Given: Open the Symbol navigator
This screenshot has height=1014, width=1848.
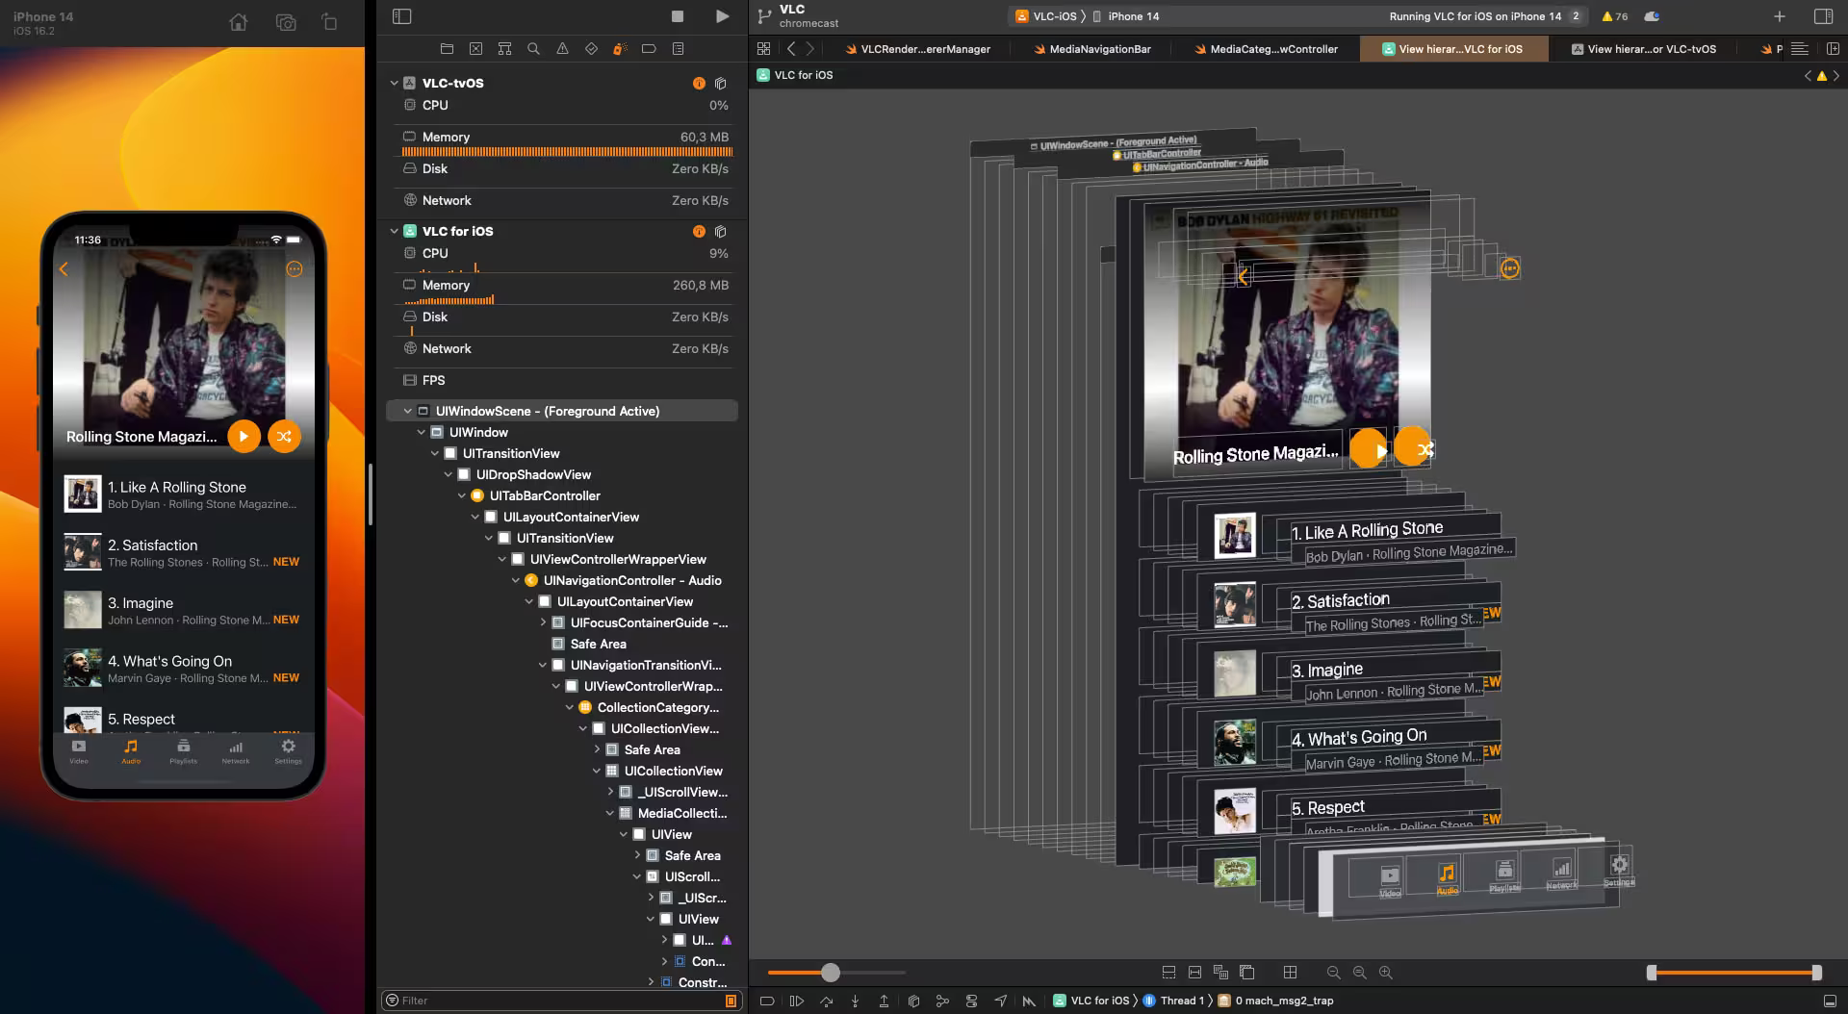Looking at the screenshot, I should pyautogui.click(x=504, y=48).
